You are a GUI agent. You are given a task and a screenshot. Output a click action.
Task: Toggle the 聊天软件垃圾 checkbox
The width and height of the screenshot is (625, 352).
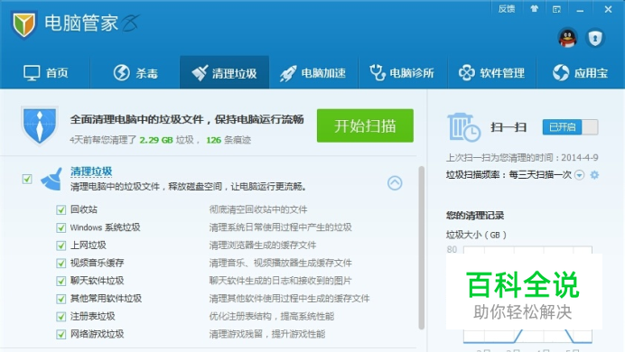coord(61,281)
